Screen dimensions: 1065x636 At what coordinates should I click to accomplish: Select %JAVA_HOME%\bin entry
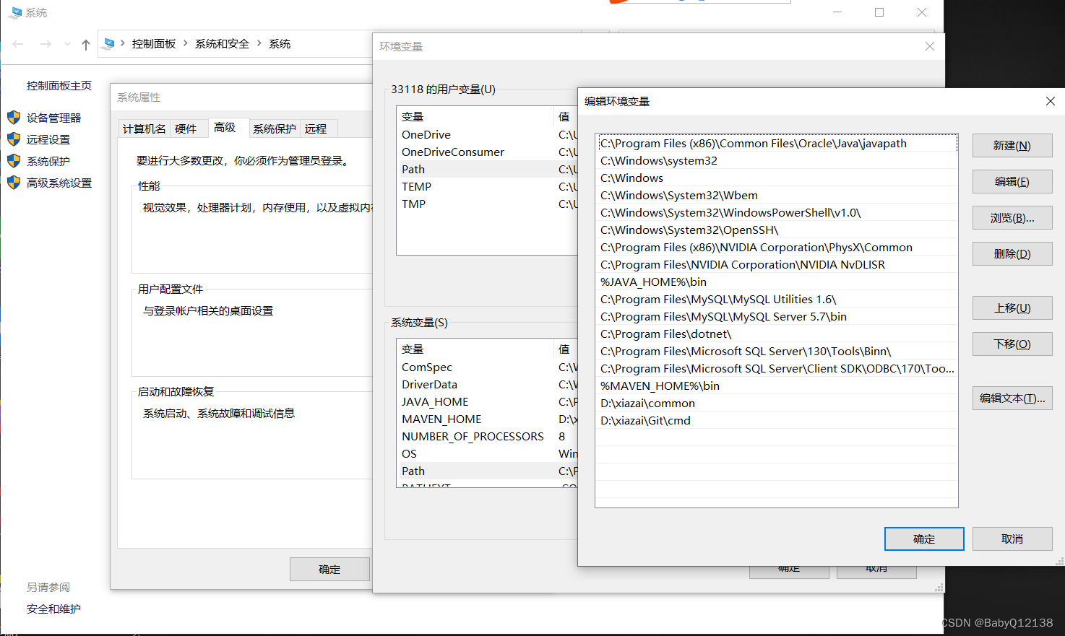pyautogui.click(x=777, y=282)
